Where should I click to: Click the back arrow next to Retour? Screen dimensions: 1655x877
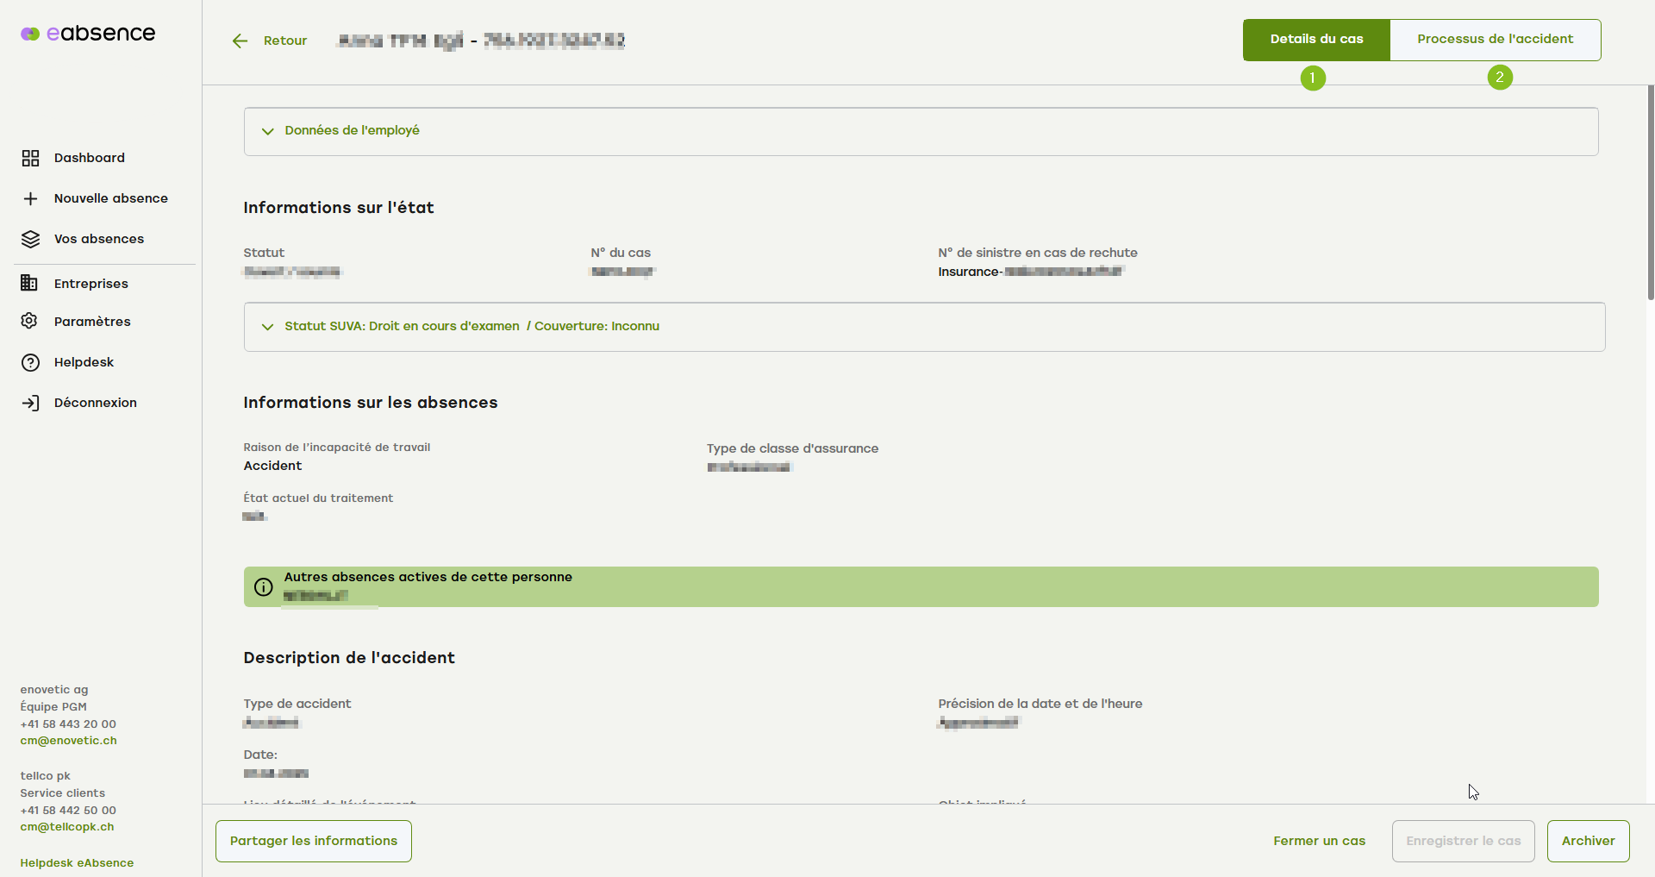(240, 41)
